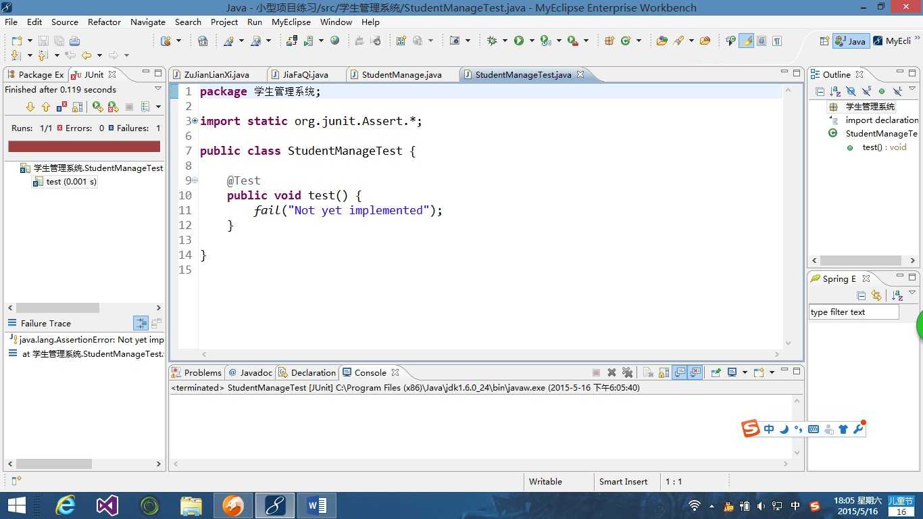Click the Windows Start button
Screen dimensions: 923x519
[x=16, y=505]
